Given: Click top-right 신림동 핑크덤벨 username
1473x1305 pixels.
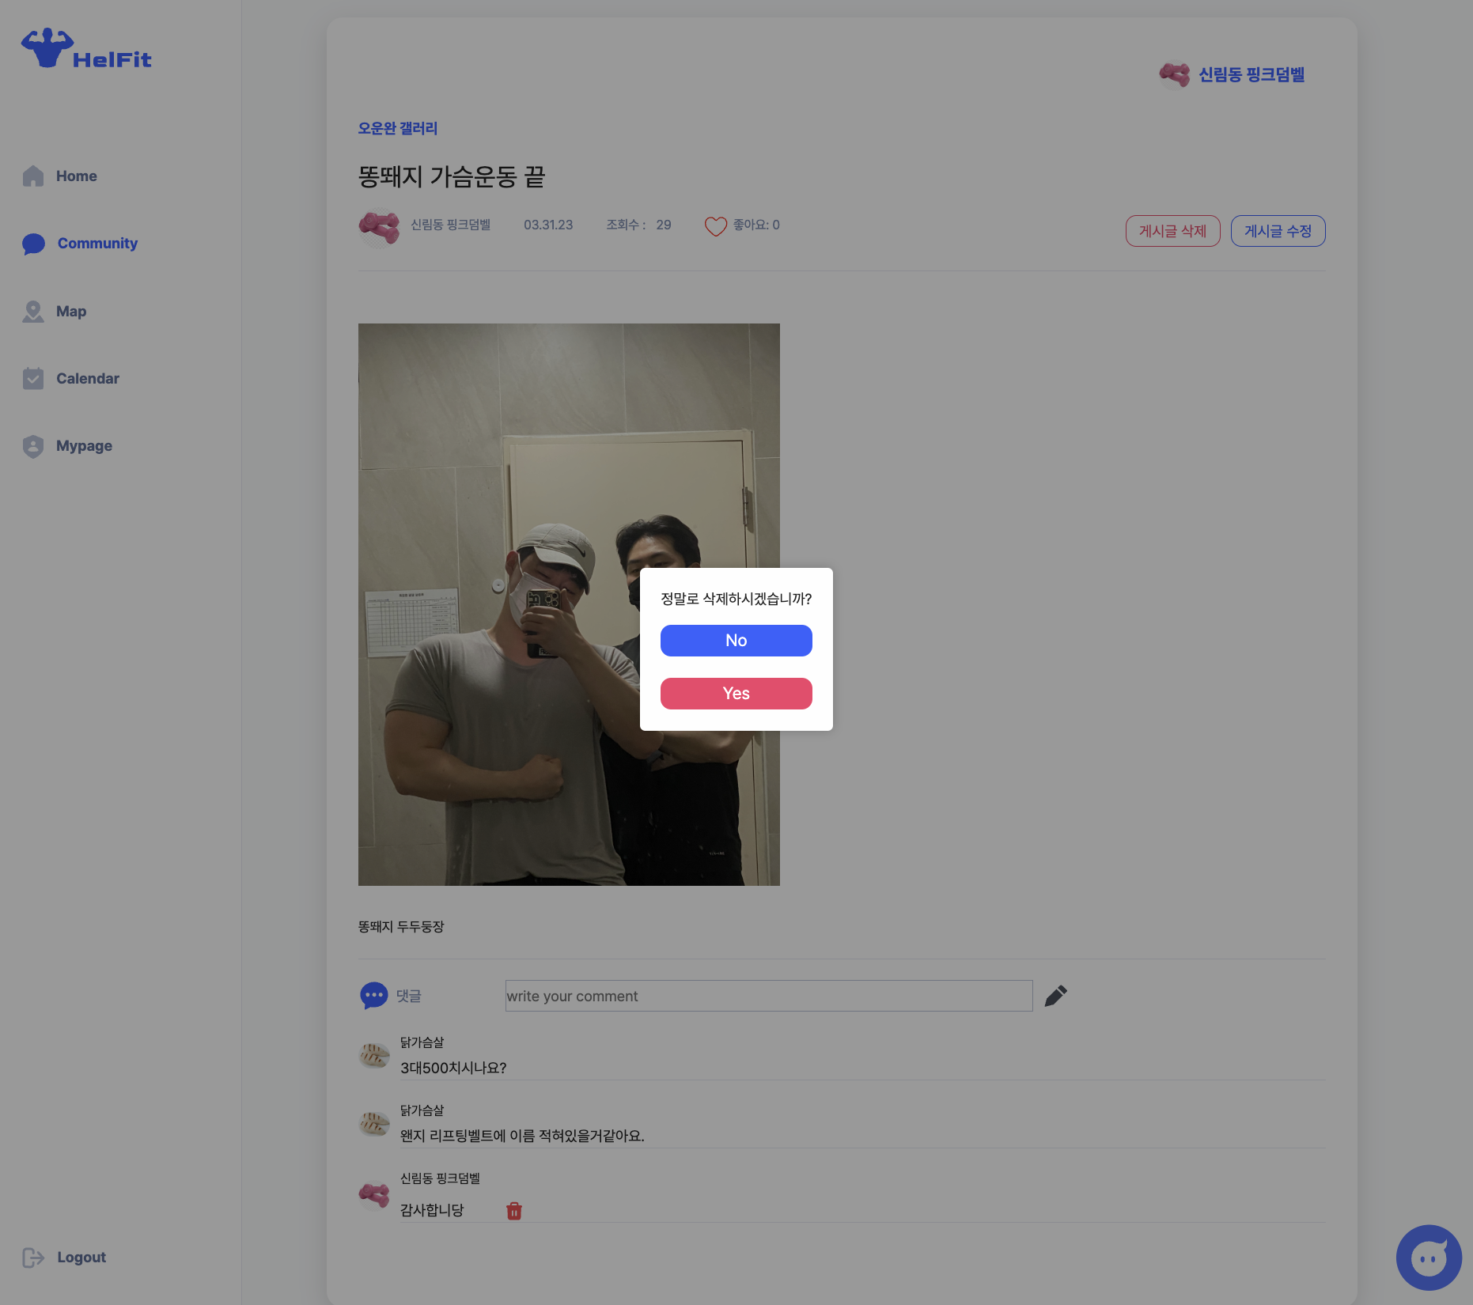Looking at the screenshot, I should pos(1251,75).
